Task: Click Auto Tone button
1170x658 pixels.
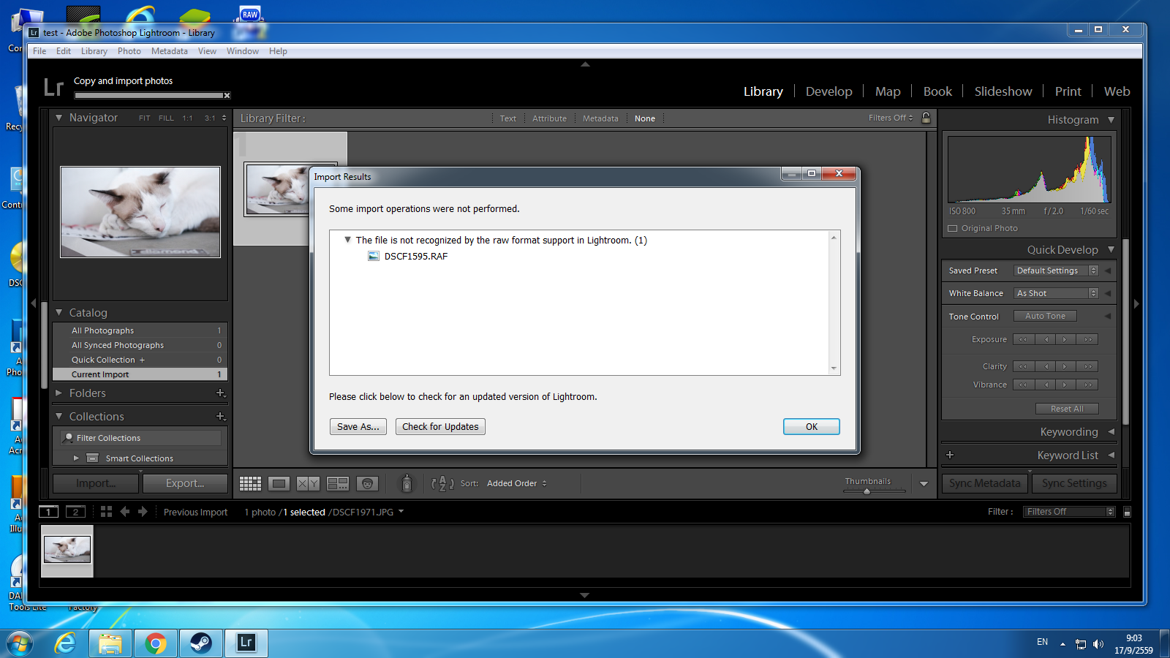Action: pos(1045,316)
